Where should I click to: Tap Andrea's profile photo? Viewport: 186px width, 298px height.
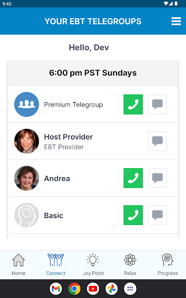point(27,178)
